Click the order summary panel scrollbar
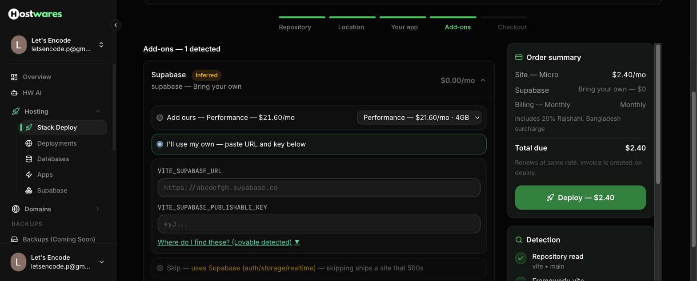Screen dimensions: 697x281 pyautogui.click(x=658, y=115)
